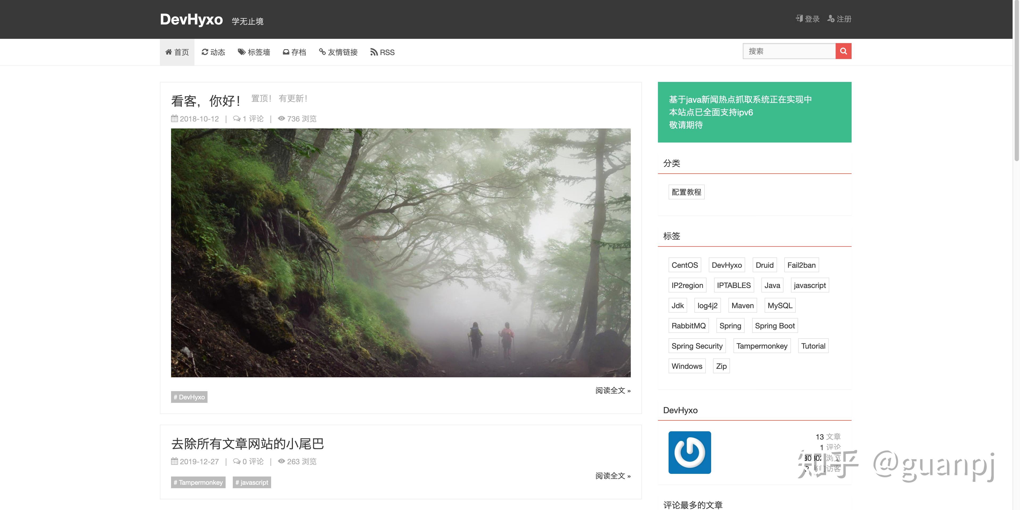Open the 动态 refresh menu item
The width and height of the screenshot is (1020, 510).
pos(213,52)
